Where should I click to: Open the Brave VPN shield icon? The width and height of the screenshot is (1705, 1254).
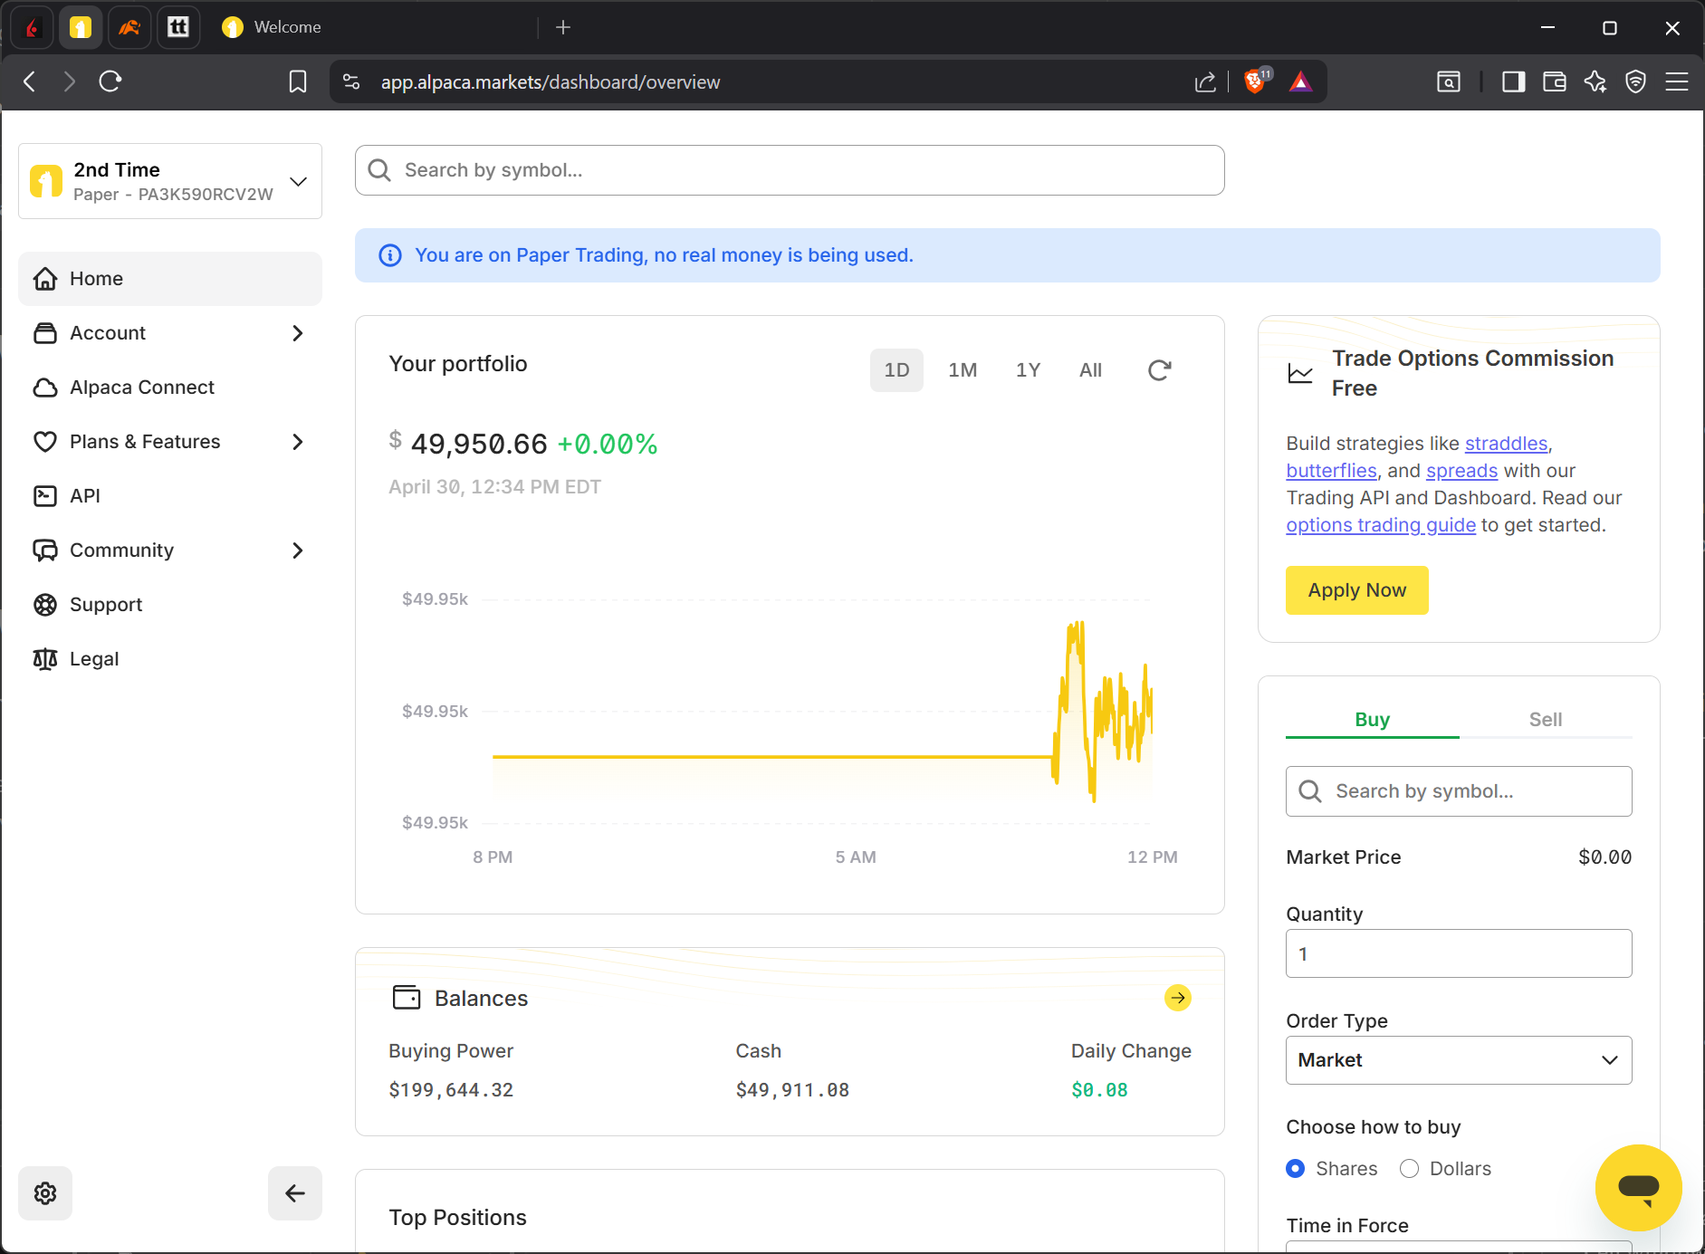pos(1635,82)
